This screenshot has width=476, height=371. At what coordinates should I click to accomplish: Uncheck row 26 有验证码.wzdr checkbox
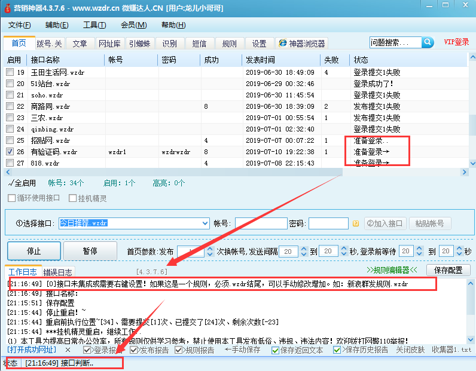(x=10, y=151)
